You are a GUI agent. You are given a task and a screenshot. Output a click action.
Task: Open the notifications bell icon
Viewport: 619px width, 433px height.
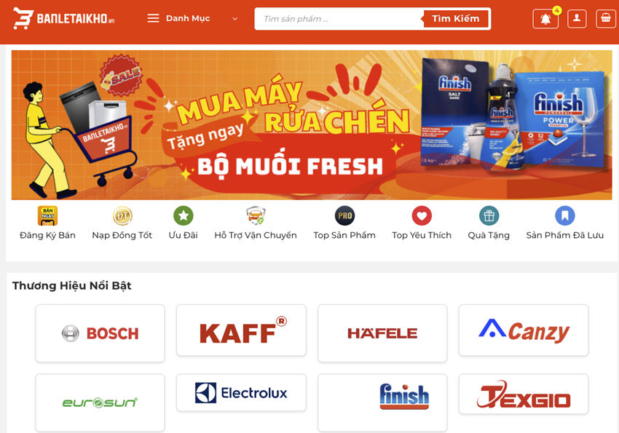point(545,18)
